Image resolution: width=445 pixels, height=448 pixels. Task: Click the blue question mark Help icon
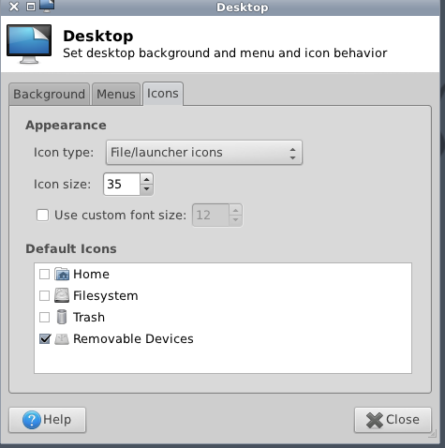[x=32, y=420]
